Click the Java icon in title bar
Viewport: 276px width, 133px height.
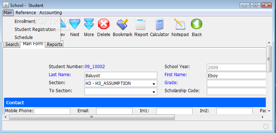[x=6, y=5]
